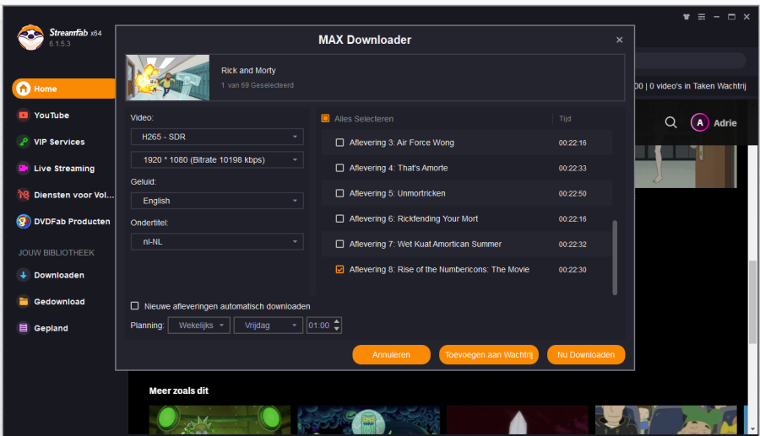This screenshot has width=760, height=436.
Task: Check Aflevering 6: Rickfending Your Mort
Action: (339, 218)
